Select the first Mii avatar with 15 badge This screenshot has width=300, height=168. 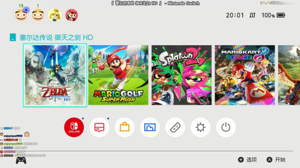click(21, 15)
